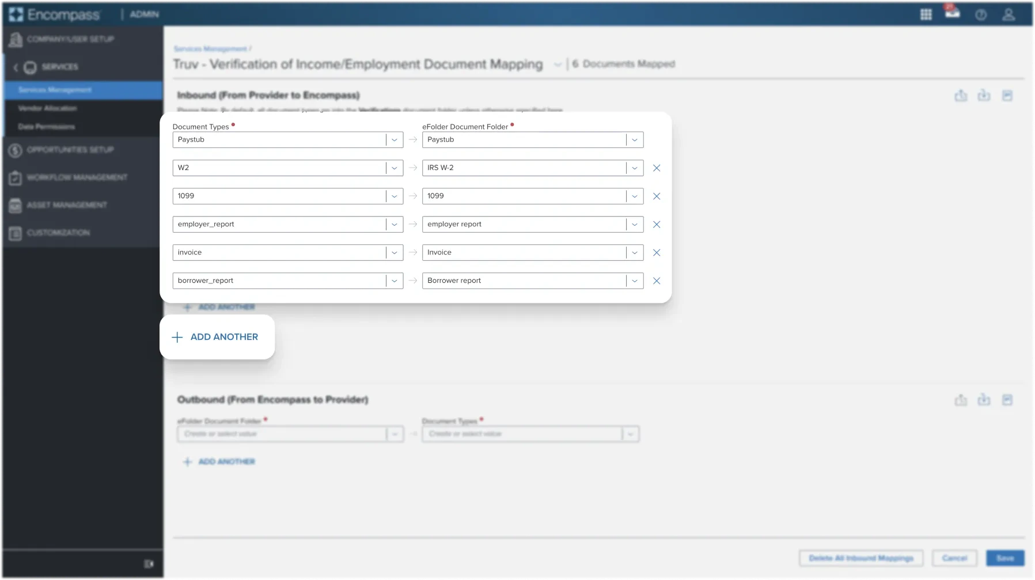Remove the borrower_report mapping row
The height and width of the screenshot is (580, 1035).
click(x=657, y=281)
